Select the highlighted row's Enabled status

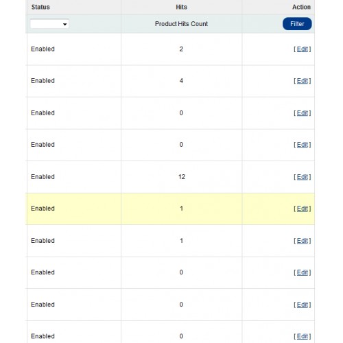(43, 209)
